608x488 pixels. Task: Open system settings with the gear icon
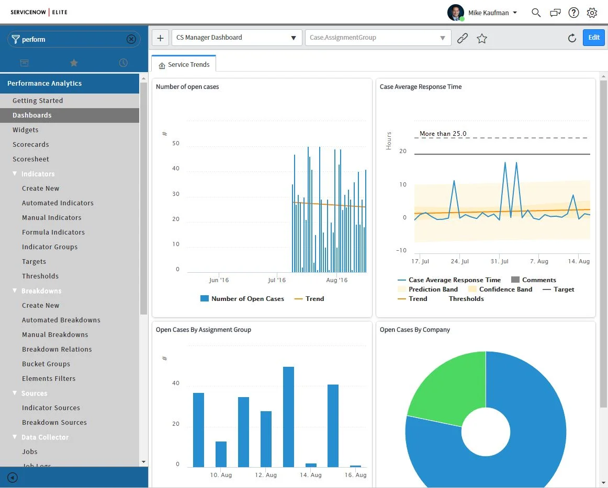tap(592, 13)
